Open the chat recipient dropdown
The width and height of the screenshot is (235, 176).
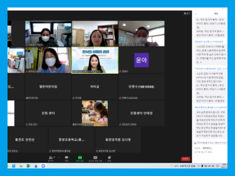click(207, 148)
